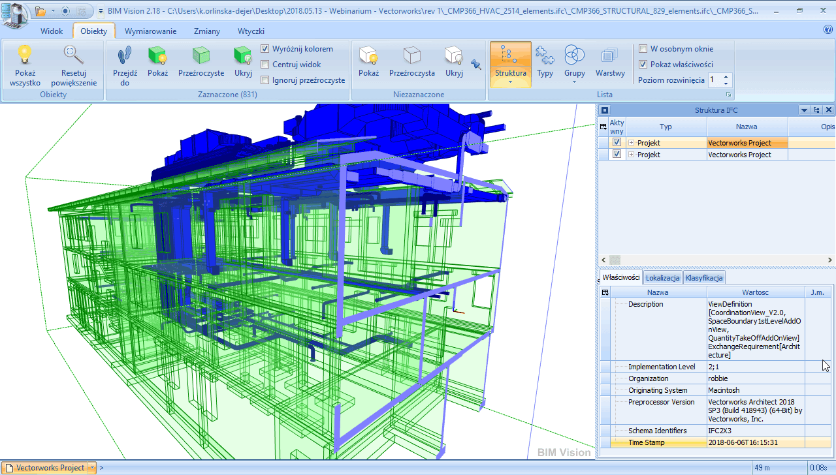The image size is (836, 475).
Task: Open the Grupy dropdown arrow
Action: point(574,82)
